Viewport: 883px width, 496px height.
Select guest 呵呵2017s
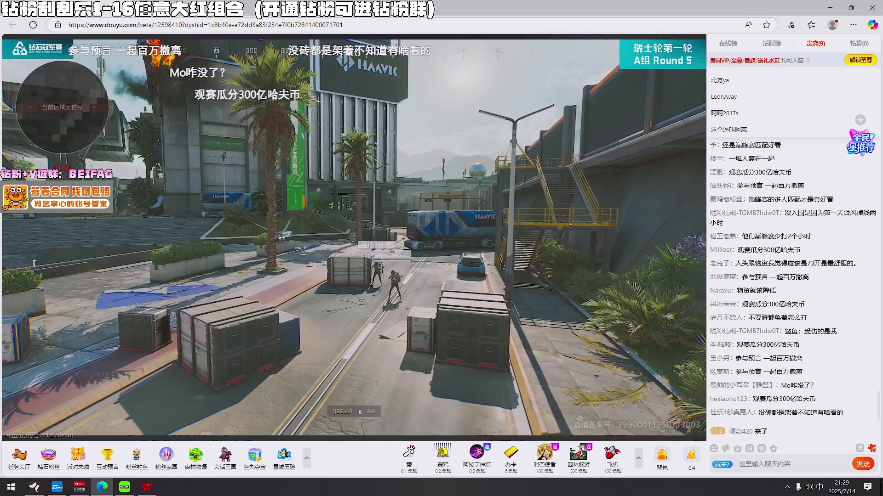tap(724, 113)
